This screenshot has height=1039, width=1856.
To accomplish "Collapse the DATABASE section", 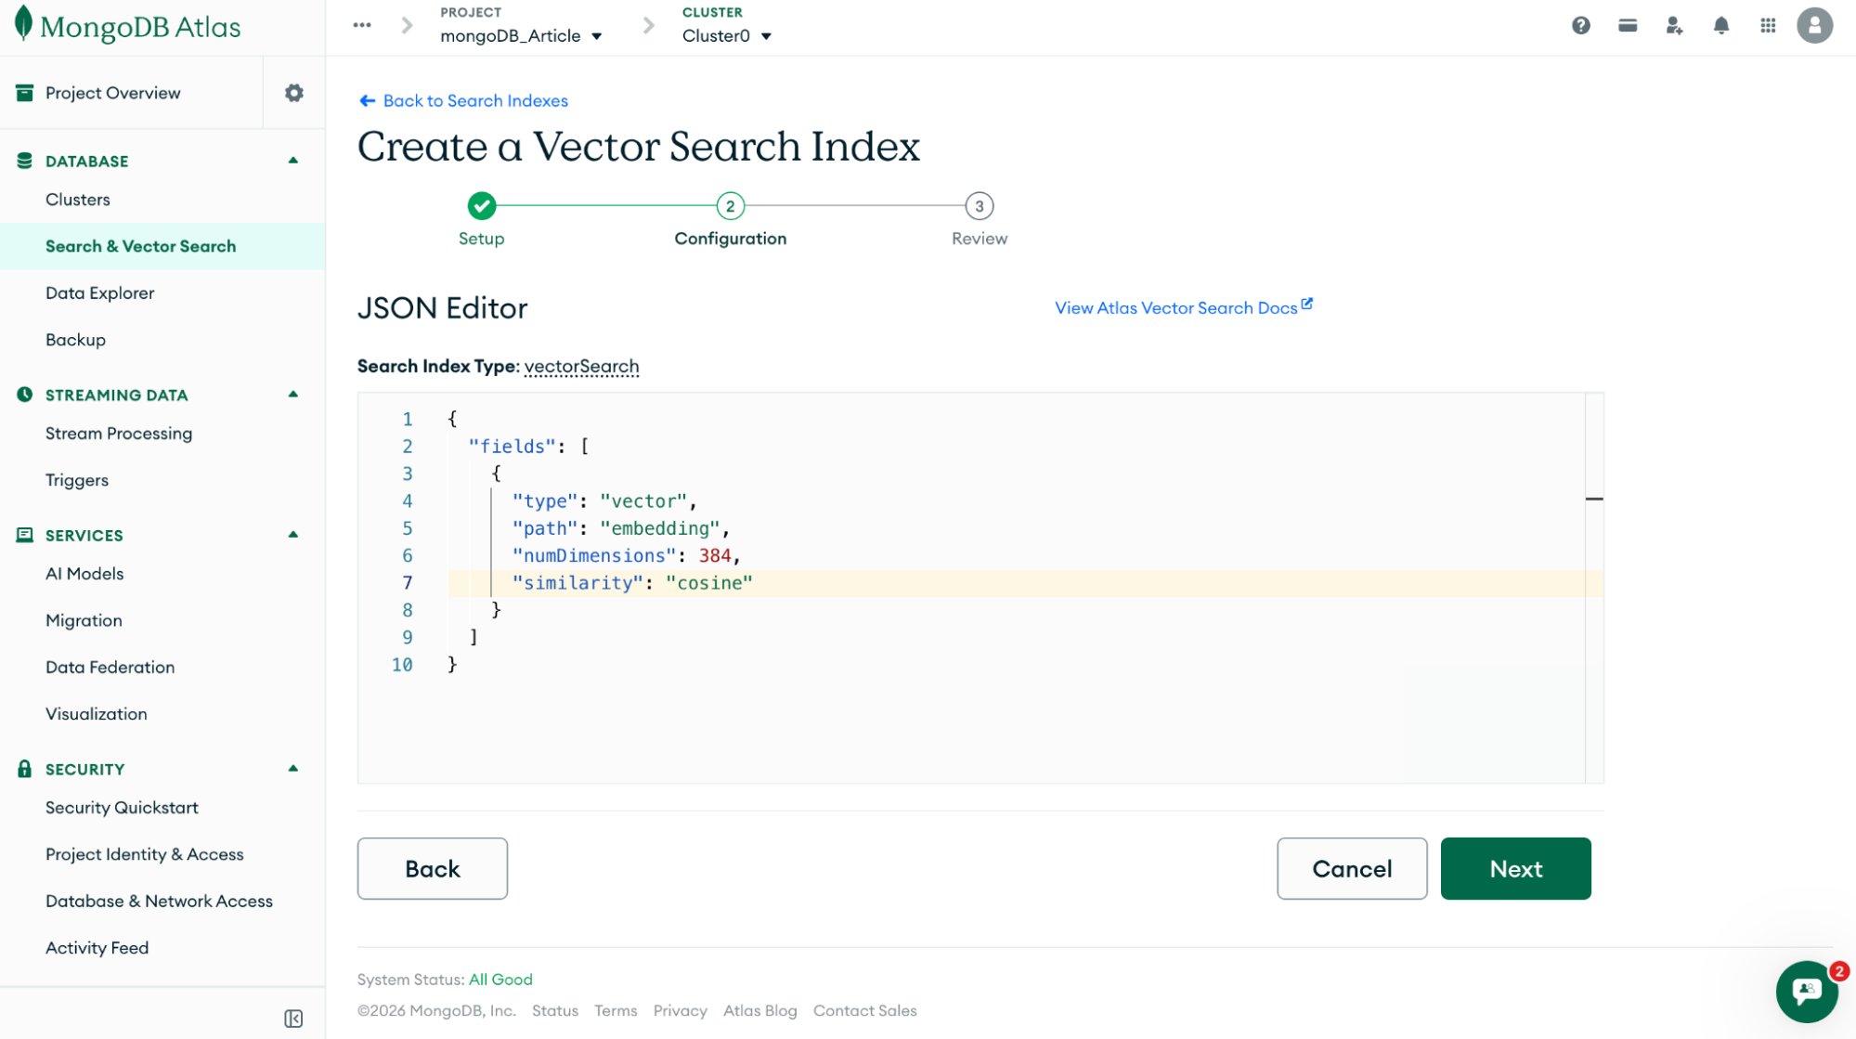I will coord(293,161).
